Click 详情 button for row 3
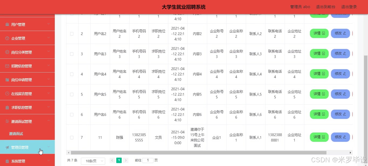 319,54
